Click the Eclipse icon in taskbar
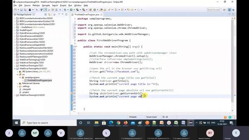Viewport: 249px width, 140px height. (x=191, y=123)
